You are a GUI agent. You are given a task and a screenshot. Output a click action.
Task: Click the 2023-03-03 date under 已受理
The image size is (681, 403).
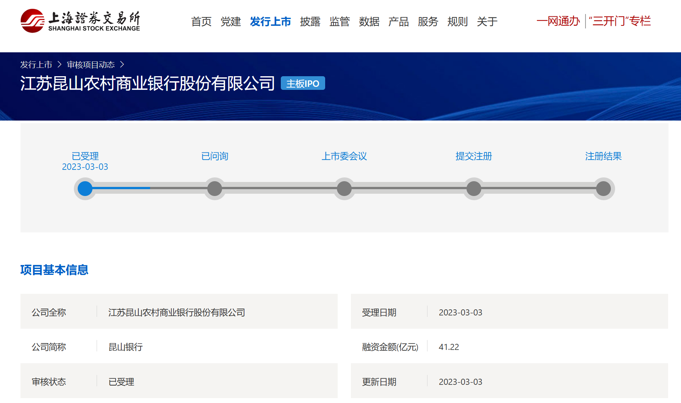[85, 167]
